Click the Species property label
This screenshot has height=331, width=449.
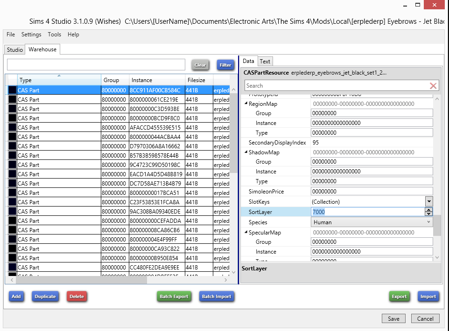click(x=258, y=222)
